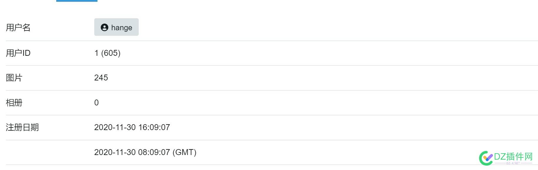Click the user ID value 1
The width and height of the screenshot is (538, 170).
pyautogui.click(x=96, y=53)
